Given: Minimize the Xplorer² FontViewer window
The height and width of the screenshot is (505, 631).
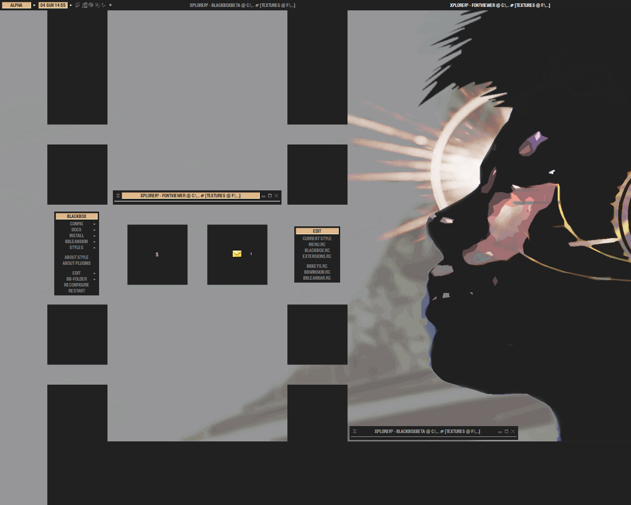Looking at the screenshot, I should 263,196.
